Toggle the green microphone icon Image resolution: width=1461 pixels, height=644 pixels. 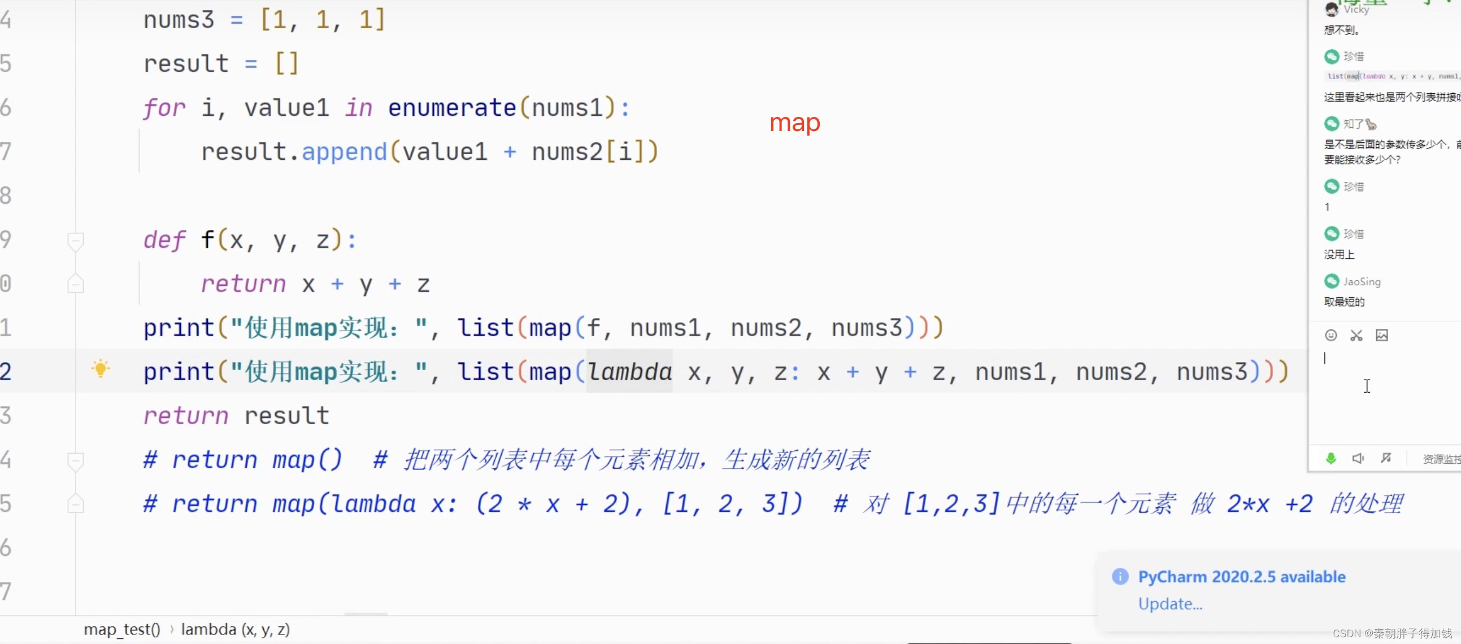click(1330, 458)
